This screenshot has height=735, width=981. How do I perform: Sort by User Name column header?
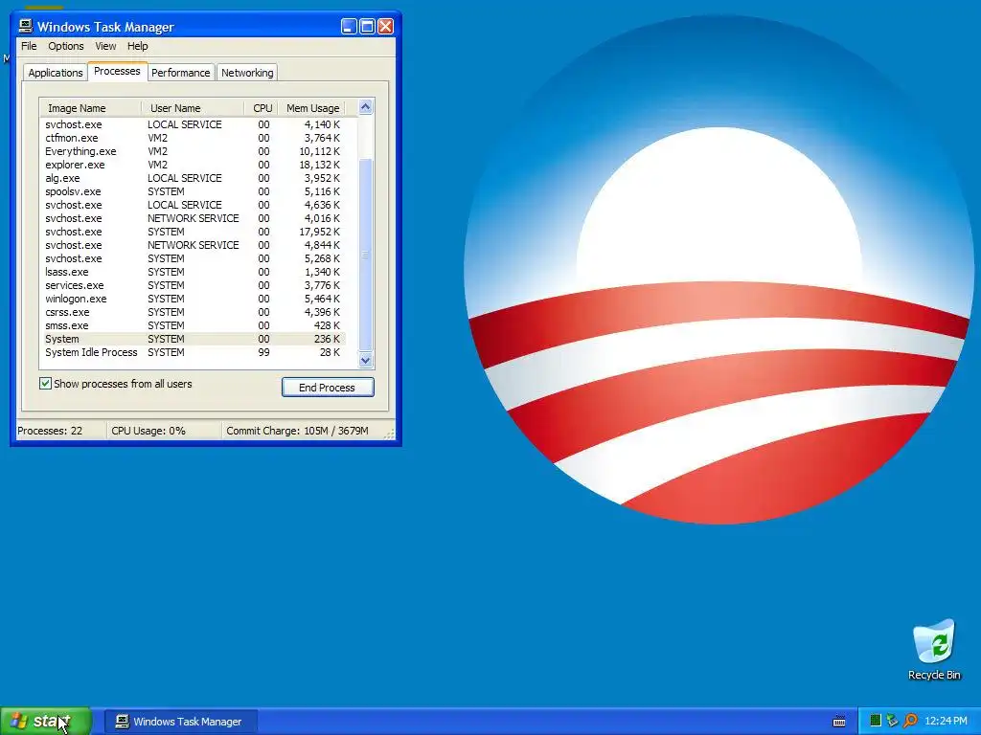pyautogui.click(x=193, y=108)
